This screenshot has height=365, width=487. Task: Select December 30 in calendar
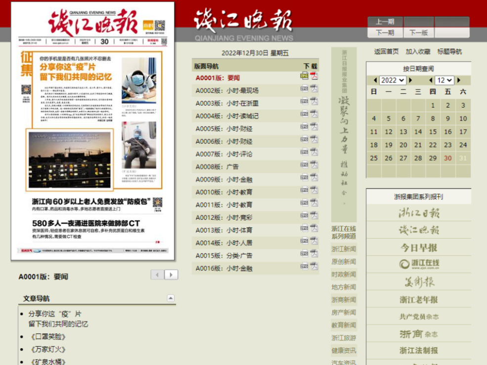pos(448,158)
